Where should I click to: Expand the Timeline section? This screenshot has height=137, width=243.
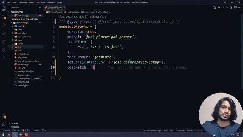coord(14,127)
